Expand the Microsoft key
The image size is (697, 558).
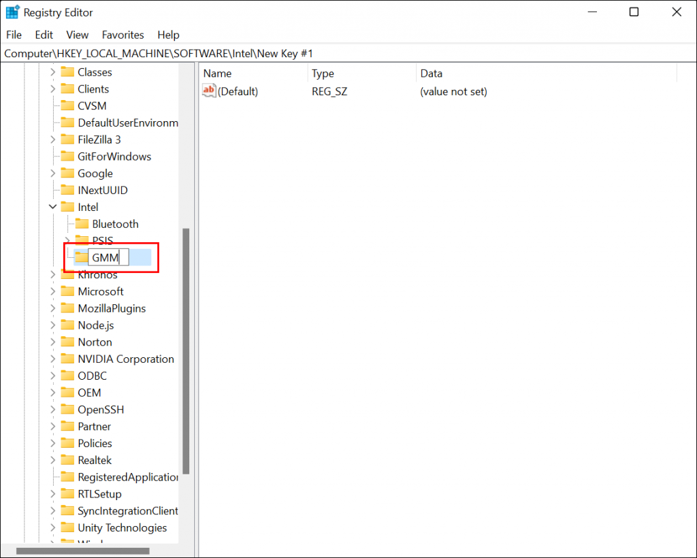pyautogui.click(x=52, y=291)
